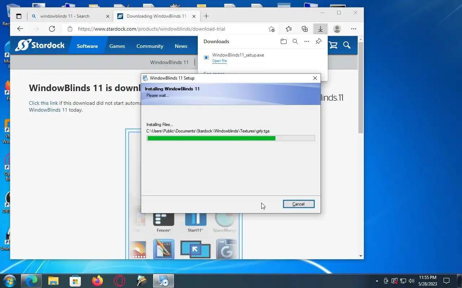Open the Stardock site search

(347, 45)
